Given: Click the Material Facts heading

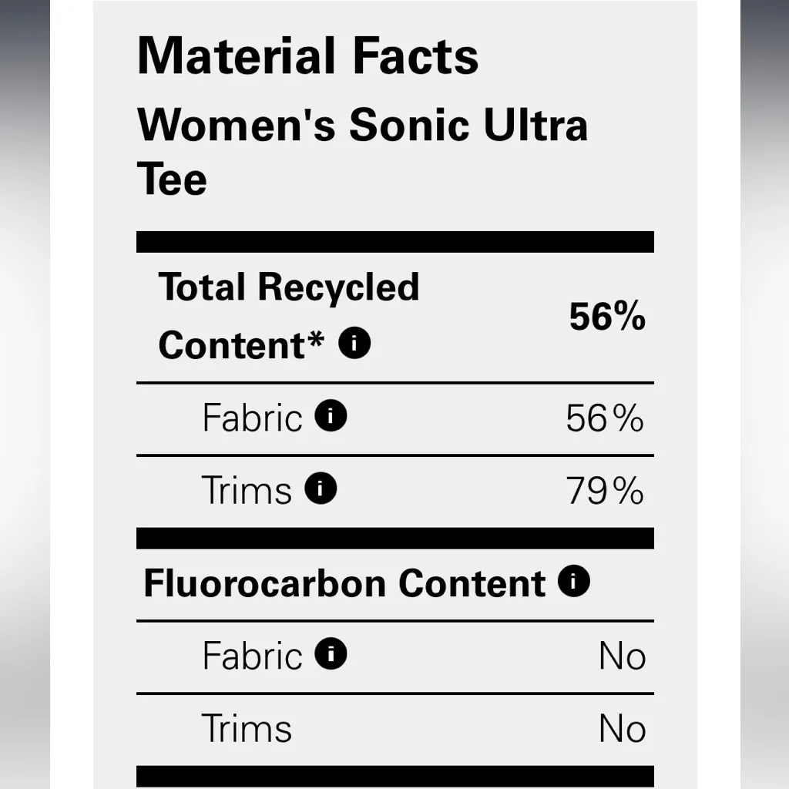Looking at the screenshot, I should pos(307,55).
